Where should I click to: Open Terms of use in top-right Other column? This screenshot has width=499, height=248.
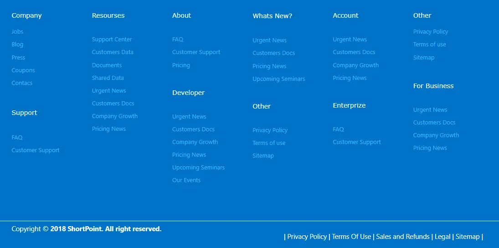pyautogui.click(x=429, y=45)
